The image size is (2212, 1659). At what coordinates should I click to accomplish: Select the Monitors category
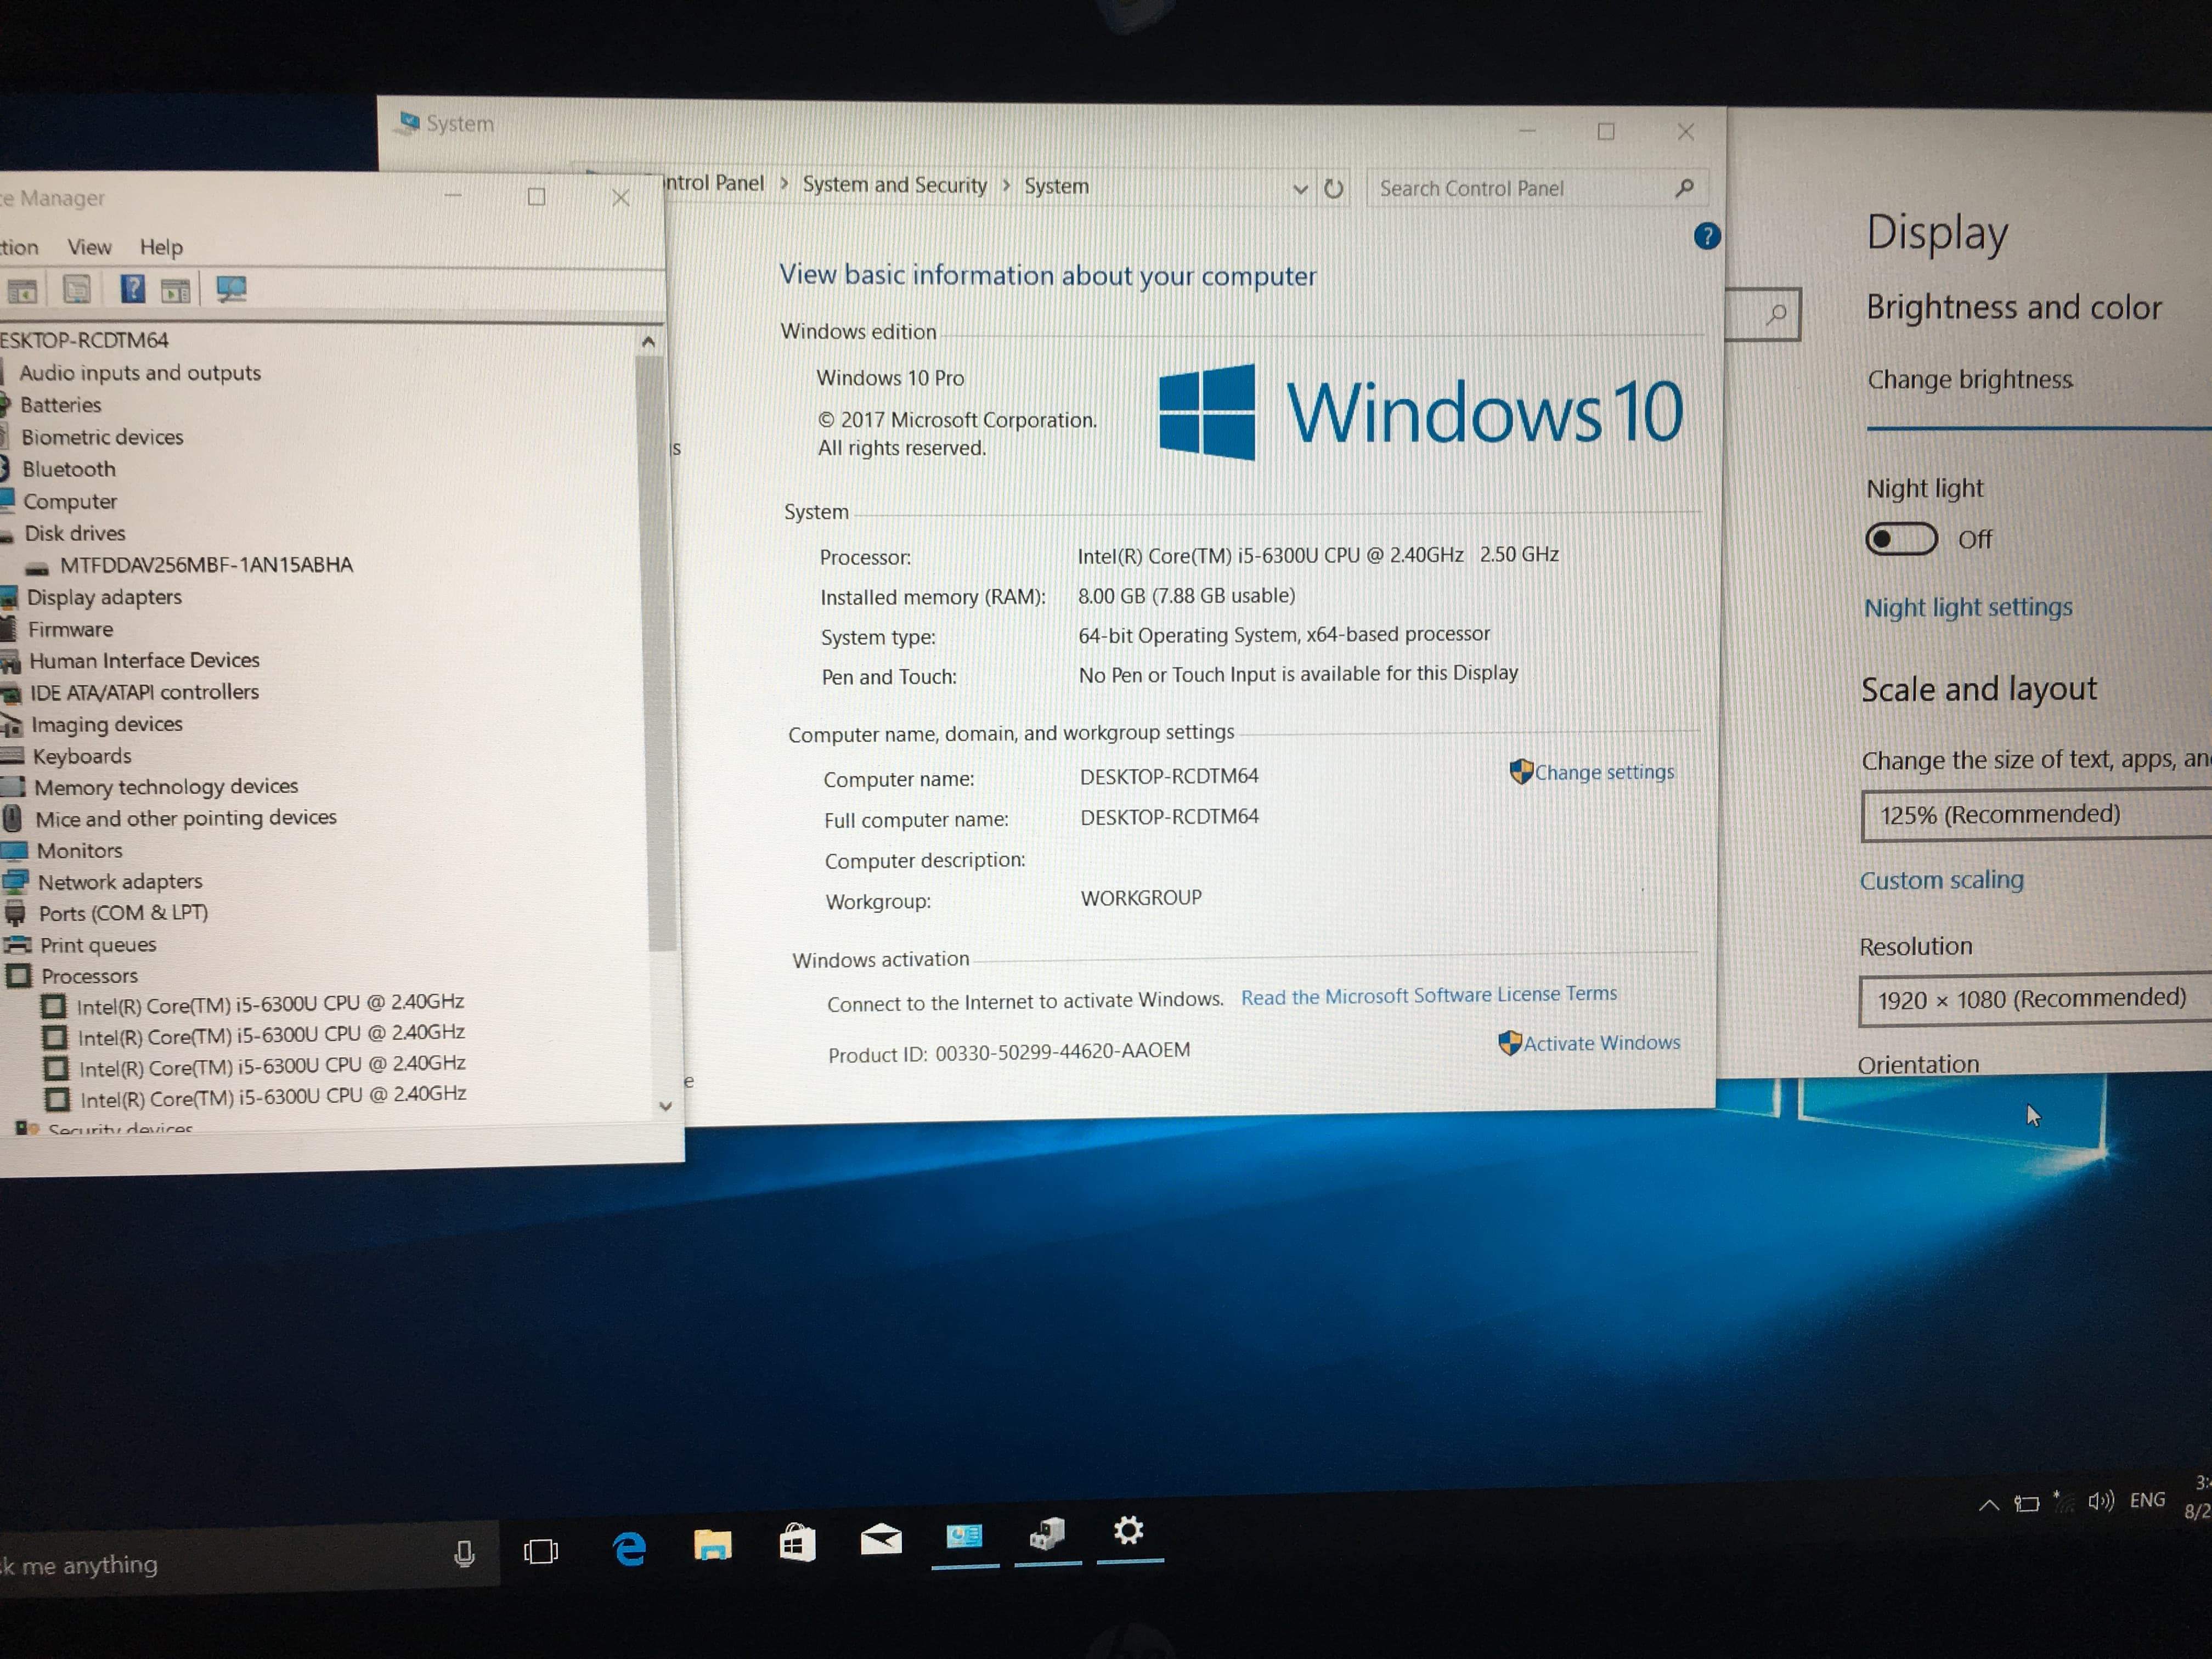click(x=79, y=850)
